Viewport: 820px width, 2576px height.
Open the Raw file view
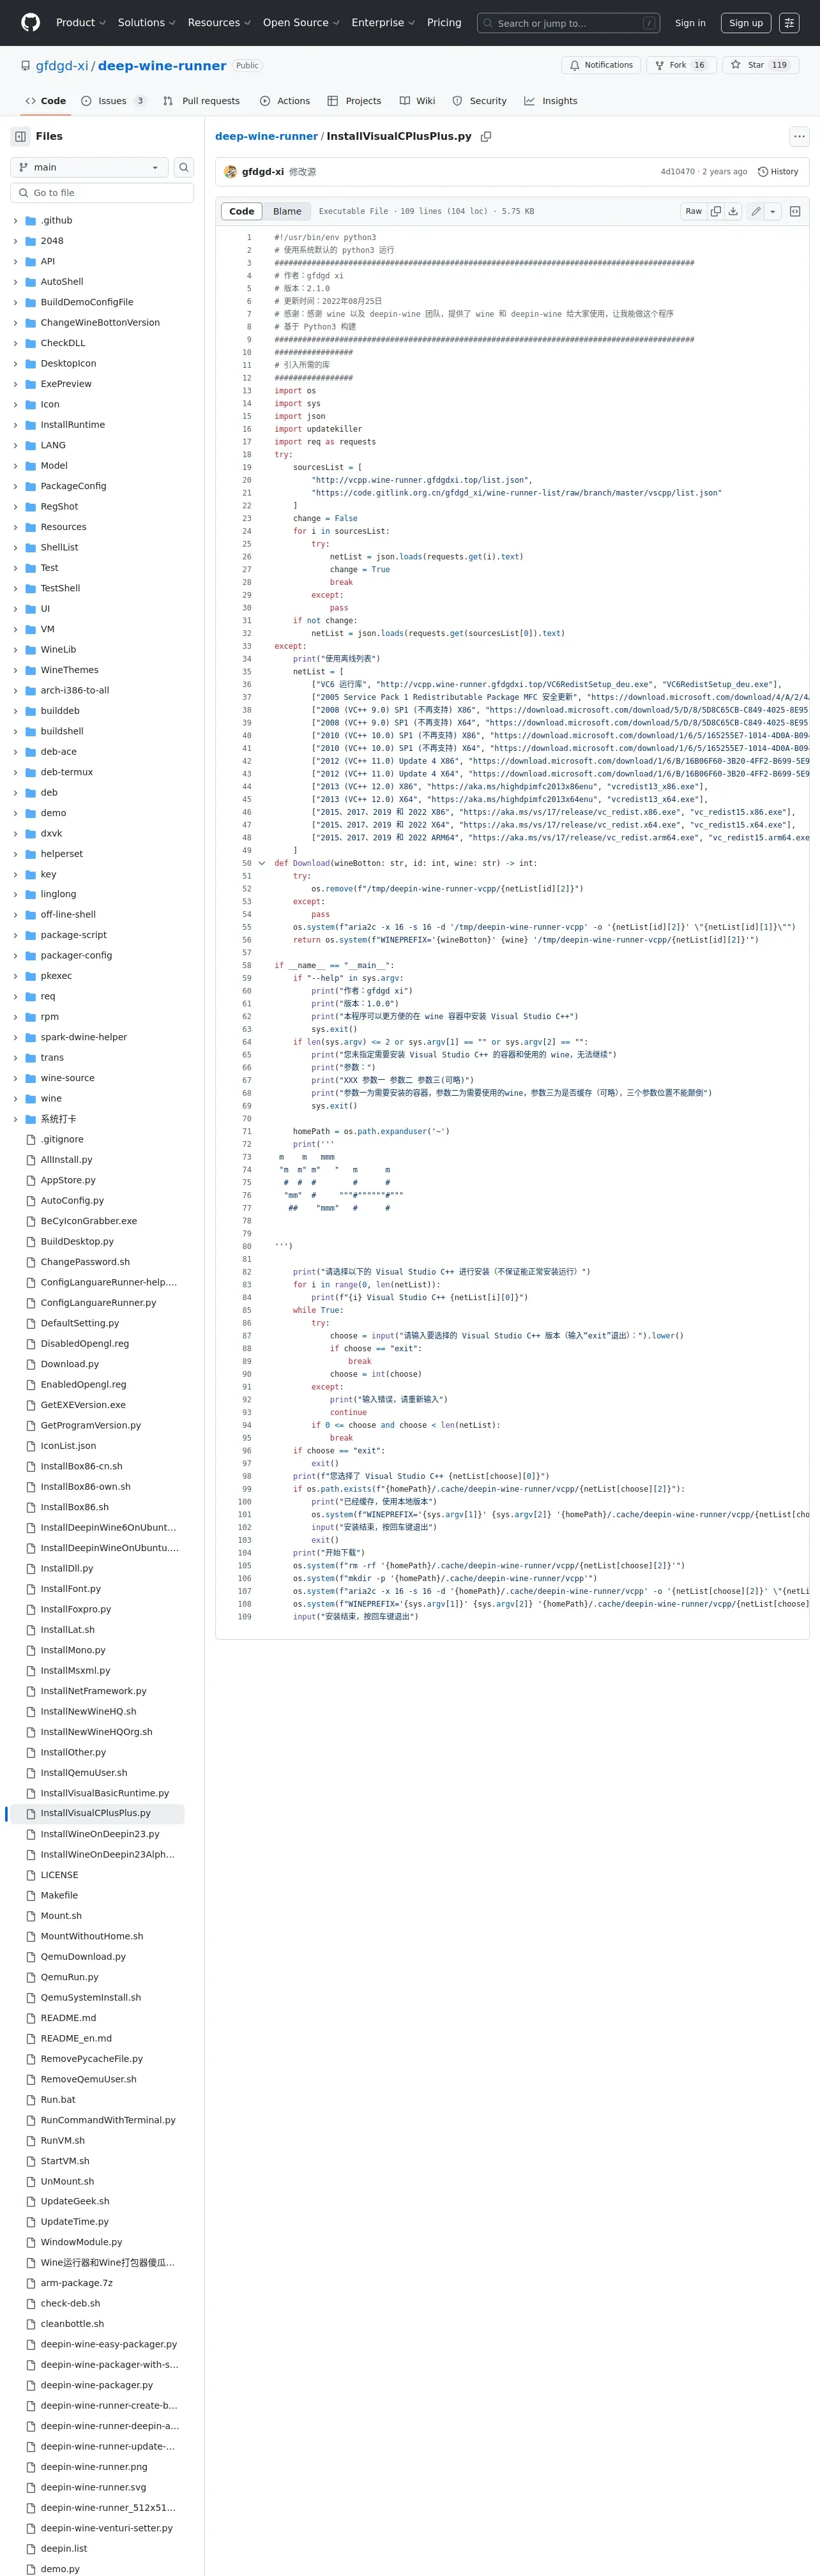693,211
